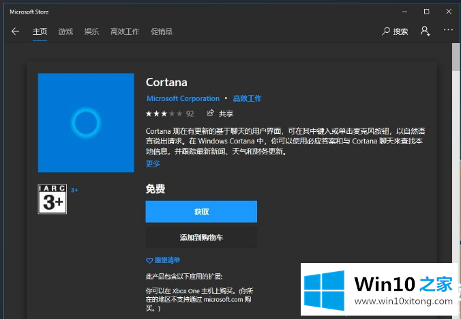Go back using the back arrow
Image resolution: width=461 pixels, height=319 pixels.
click(15, 31)
